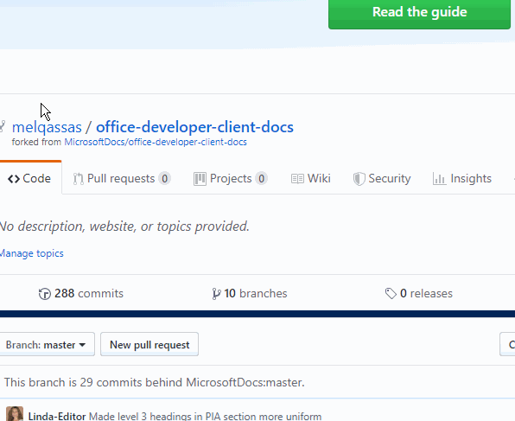This screenshot has height=421, width=515.
Task: Click the bar graph icon beside Insights
Action: click(x=440, y=179)
